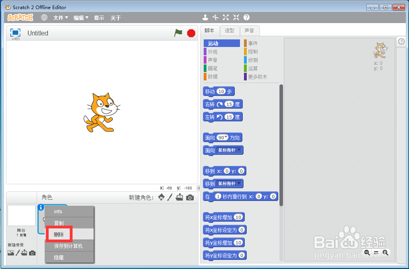Upload sprite from file
The width and height of the screenshot is (409, 269).
pos(179,197)
